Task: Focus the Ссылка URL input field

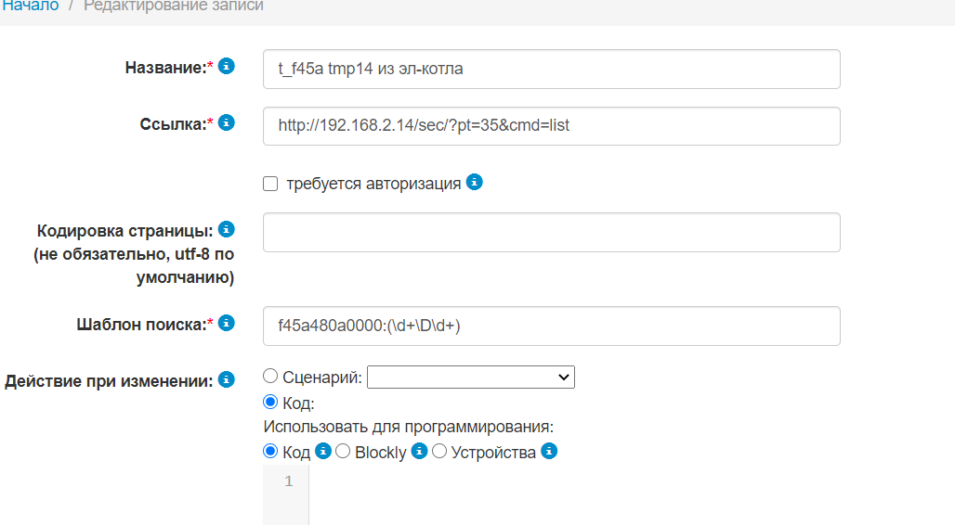Action: point(551,126)
